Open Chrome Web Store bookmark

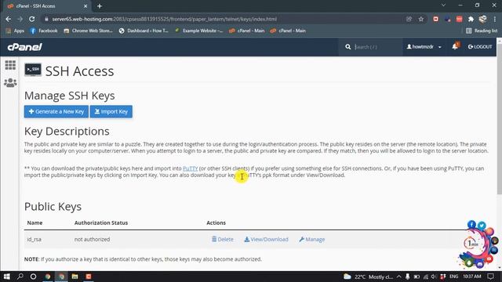click(x=88, y=31)
